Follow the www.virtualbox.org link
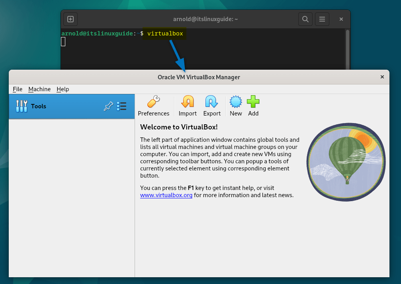The image size is (401, 284). [x=166, y=195]
